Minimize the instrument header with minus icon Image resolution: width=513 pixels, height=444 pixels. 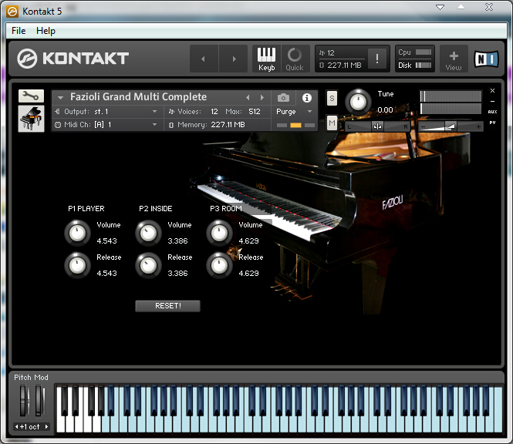point(492,101)
